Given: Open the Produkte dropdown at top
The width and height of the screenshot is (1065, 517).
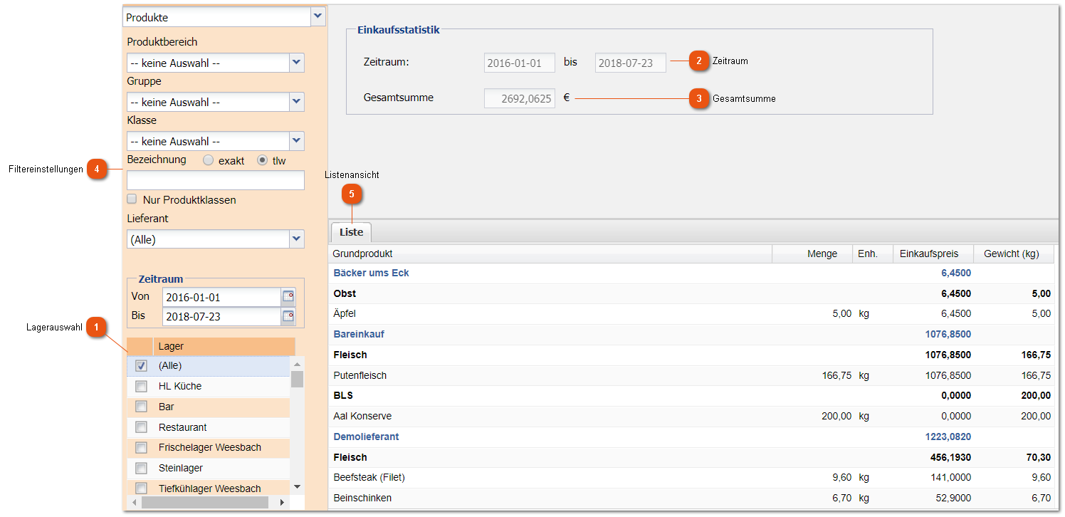Looking at the screenshot, I should pyautogui.click(x=318, y=17).
